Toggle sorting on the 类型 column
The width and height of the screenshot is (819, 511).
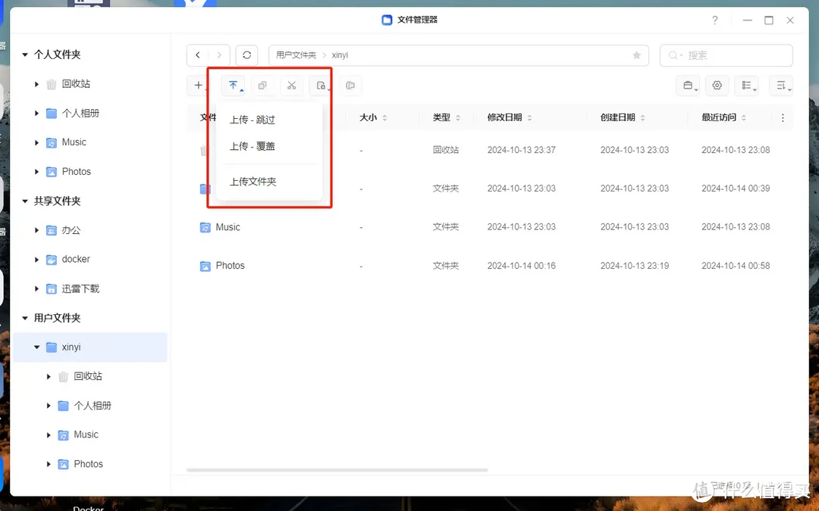[444, 117]
